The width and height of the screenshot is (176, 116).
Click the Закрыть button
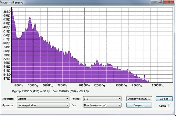pos(139,105)
